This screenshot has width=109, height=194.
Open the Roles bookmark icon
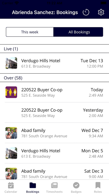(x=98, y=185)
